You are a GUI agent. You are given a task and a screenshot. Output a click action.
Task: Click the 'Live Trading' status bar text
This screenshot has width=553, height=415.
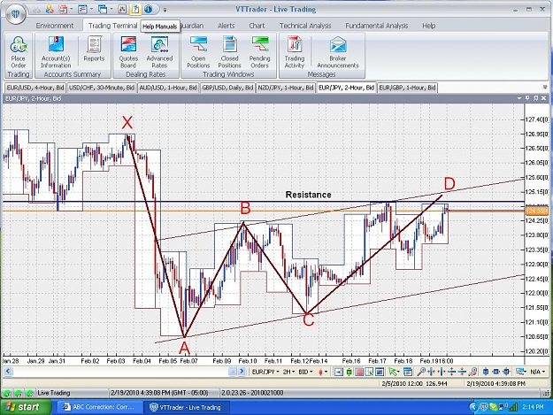pyautogui.click(x=54, y=393)
